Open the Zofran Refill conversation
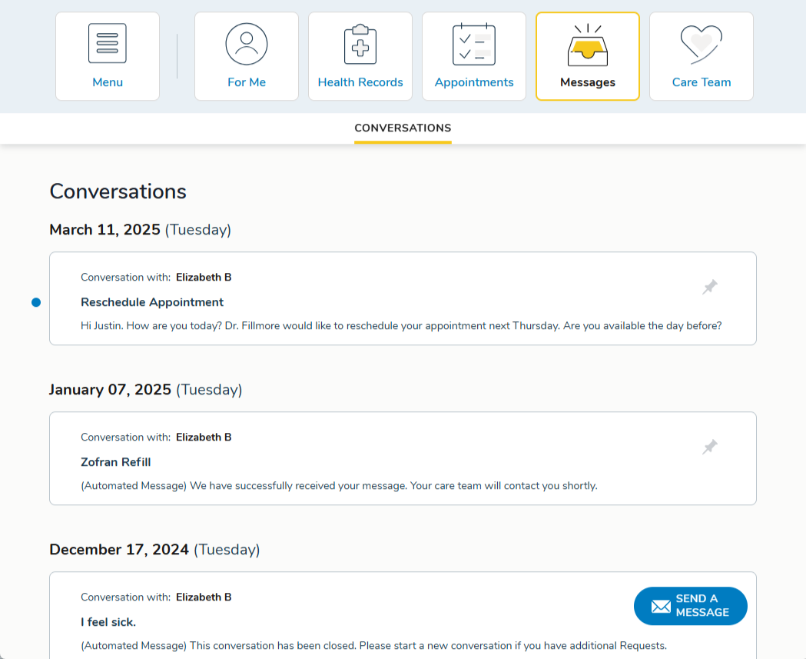806x659 pixels. tap(115, 461)
